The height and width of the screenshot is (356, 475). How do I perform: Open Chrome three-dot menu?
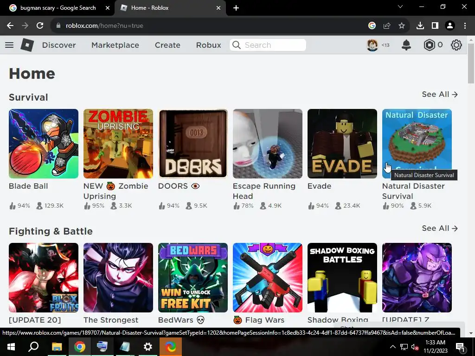[x=465, y=26]
